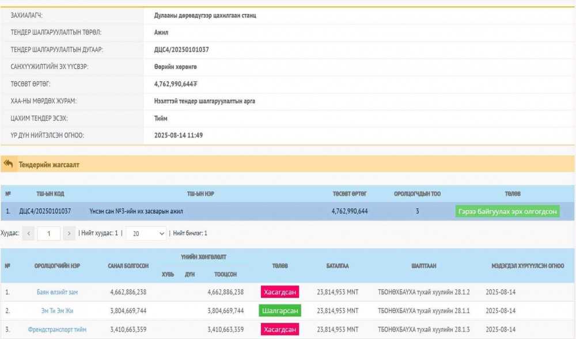
Task: Click the page number input field
Action: coord(49,233)
